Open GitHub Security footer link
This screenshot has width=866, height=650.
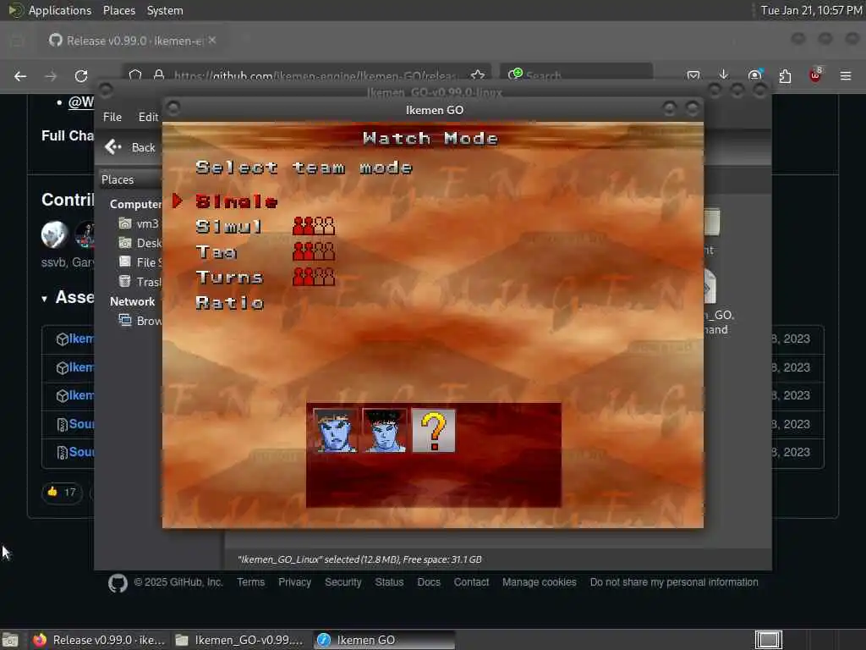pos(343,582)
